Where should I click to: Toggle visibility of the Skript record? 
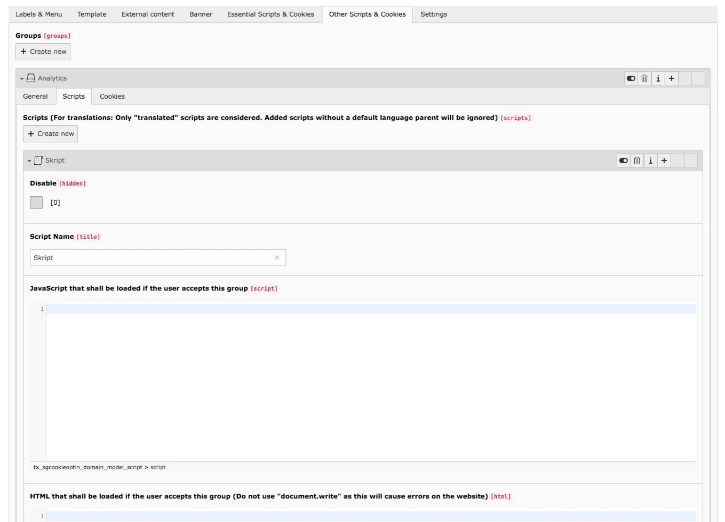click(623, 160)
